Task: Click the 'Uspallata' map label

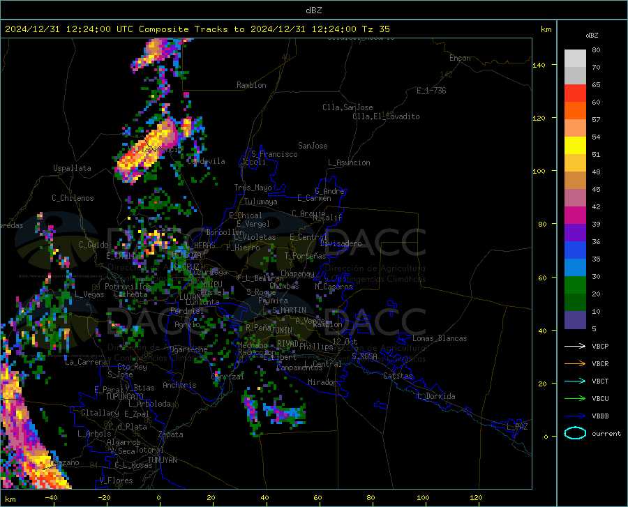Action: tap(72, 168)
